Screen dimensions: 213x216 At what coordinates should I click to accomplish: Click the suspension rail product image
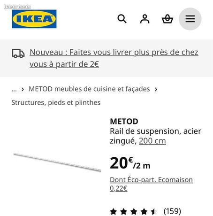click(57, 162)
